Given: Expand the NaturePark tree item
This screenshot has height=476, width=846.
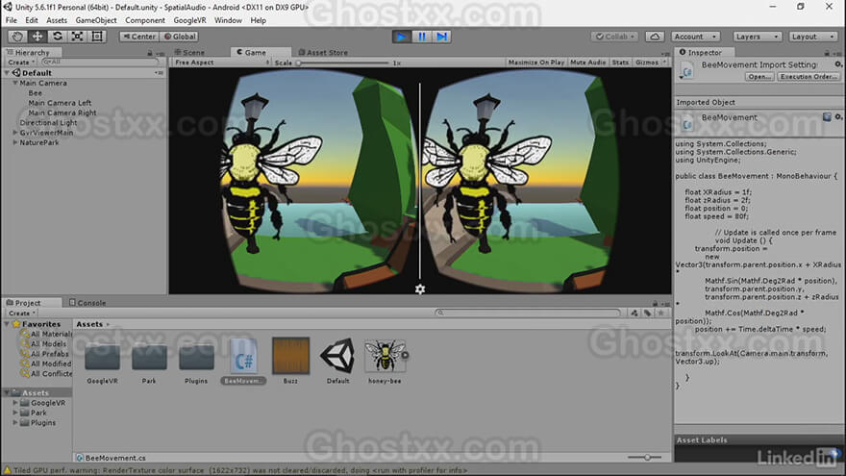Looking at the screenshot, I should click(15, 142).
